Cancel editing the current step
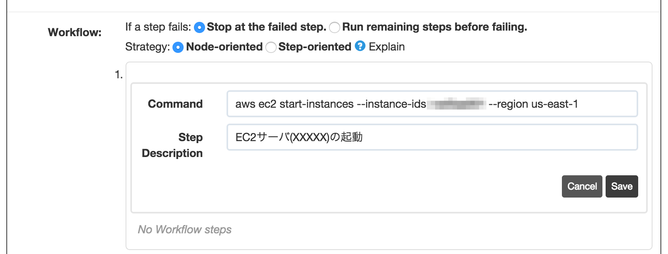 (581, 186)
